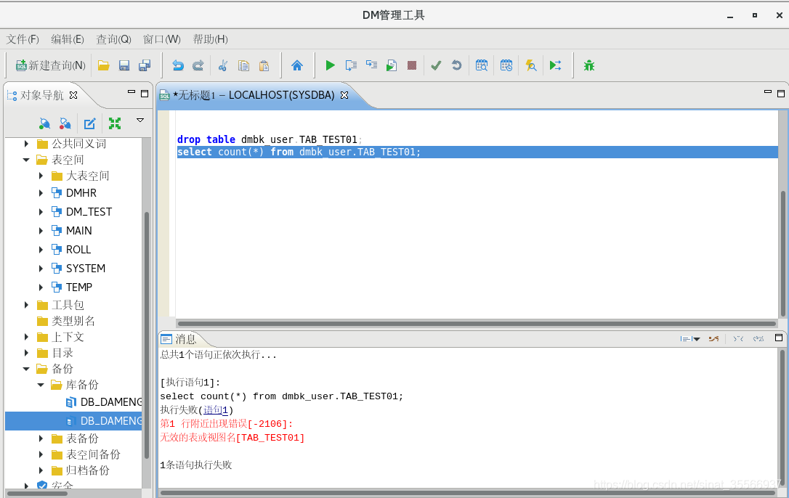
Task: Maximize the 消息 panel
Action: (x=778, y=338)
